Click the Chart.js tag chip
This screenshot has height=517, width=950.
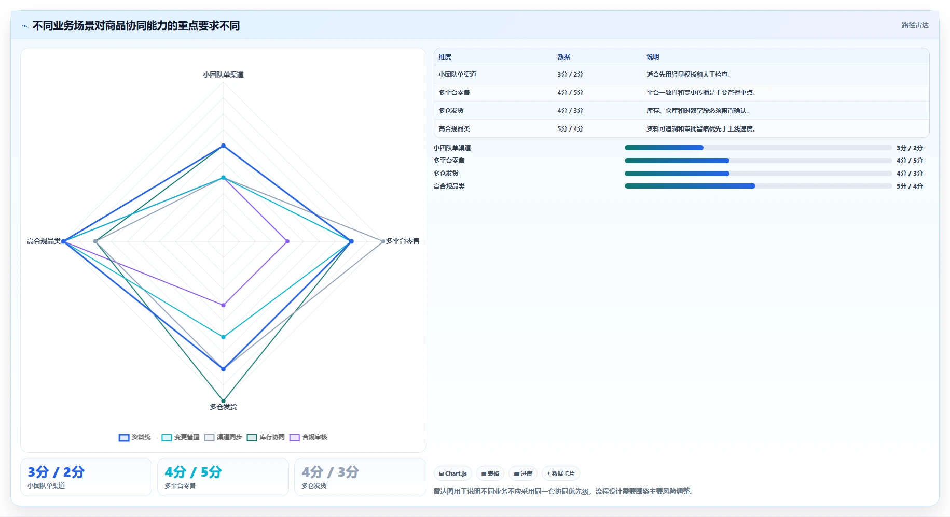[x=453, y=473]
